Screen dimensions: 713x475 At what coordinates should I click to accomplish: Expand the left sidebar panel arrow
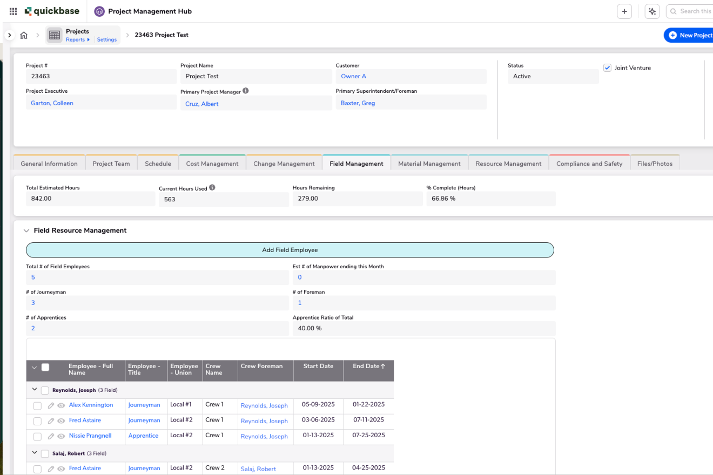[9, 35]
